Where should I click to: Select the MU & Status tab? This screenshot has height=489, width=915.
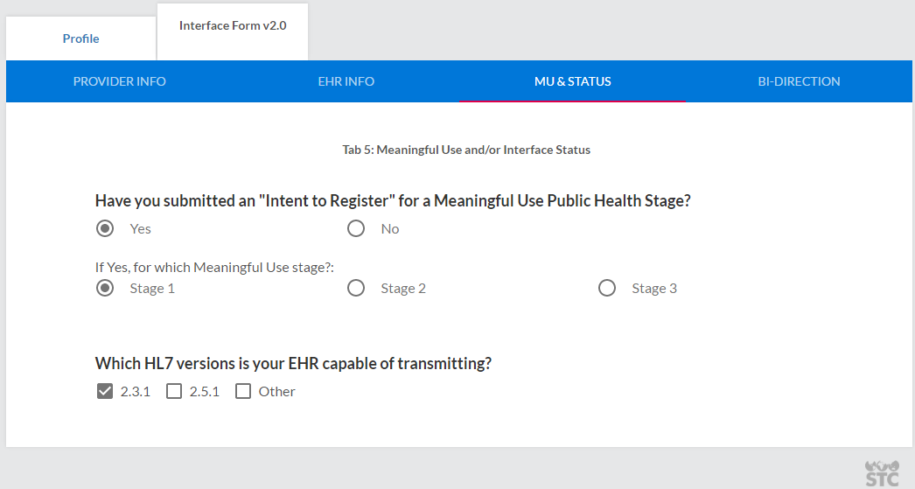[573, 81]
